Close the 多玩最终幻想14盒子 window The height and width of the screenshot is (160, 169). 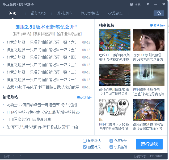164,4
